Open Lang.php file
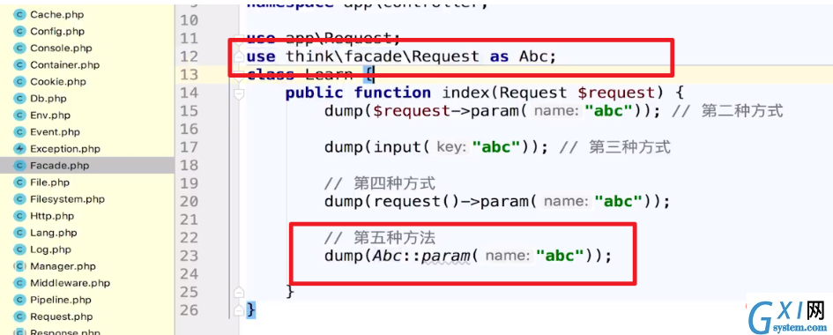 pos(54,233)
